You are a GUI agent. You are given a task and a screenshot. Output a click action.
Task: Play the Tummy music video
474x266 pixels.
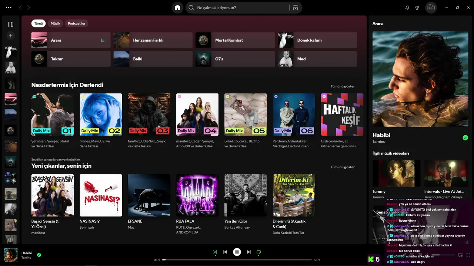coord(396,173)
